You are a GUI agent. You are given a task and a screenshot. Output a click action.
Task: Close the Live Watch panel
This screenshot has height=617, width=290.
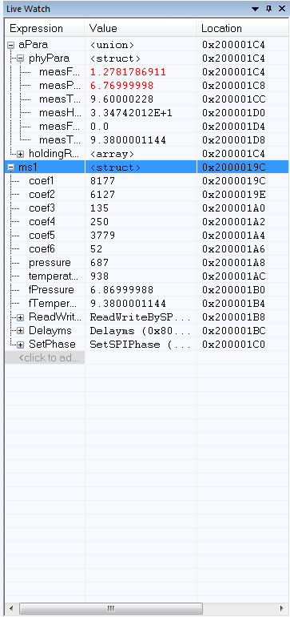point(282,9)
